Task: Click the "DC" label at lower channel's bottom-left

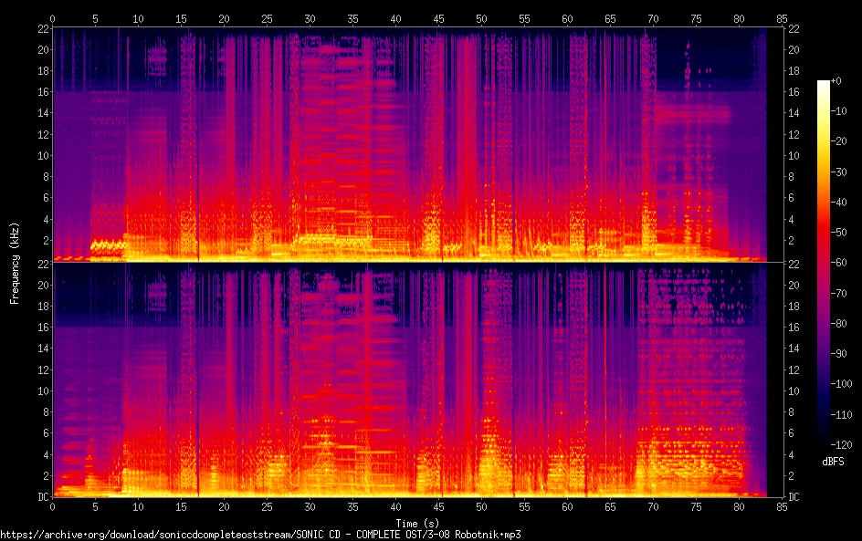Action: pos(42,497)
